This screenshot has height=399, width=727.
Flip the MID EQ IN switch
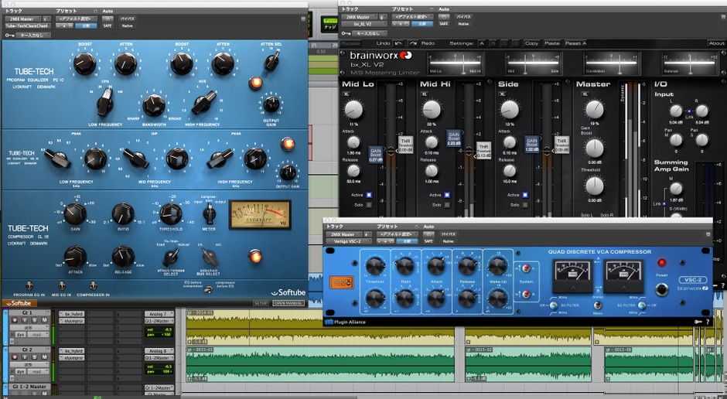point(62,285)
